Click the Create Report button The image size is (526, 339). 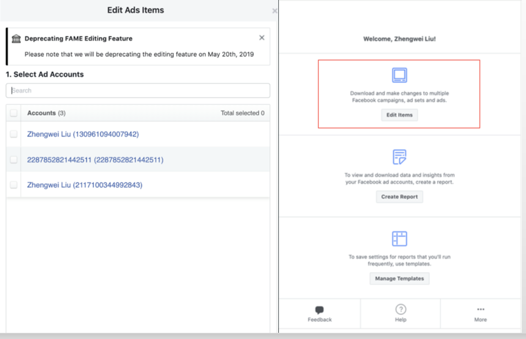point(399,197)
